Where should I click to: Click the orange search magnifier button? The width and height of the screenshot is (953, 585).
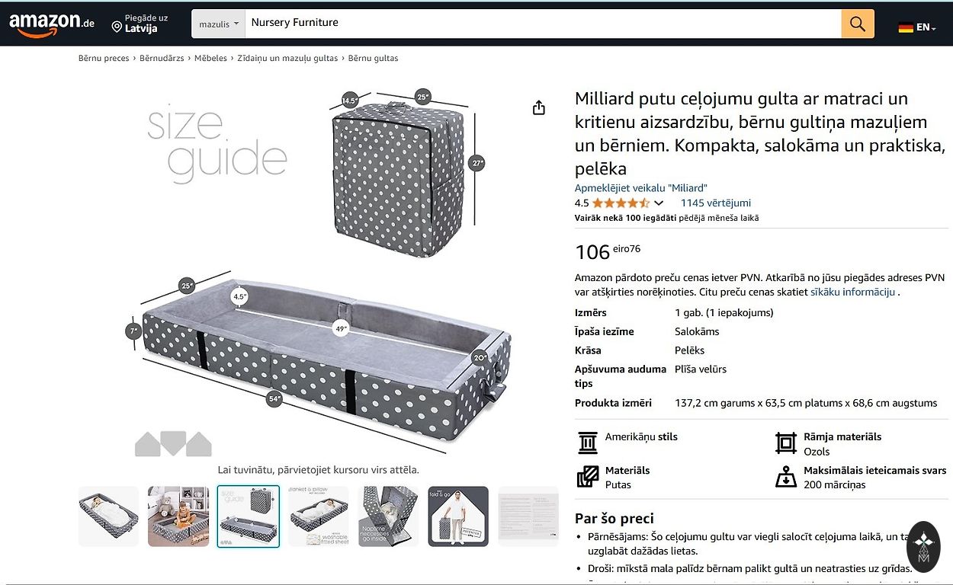(x=857, y=24)
